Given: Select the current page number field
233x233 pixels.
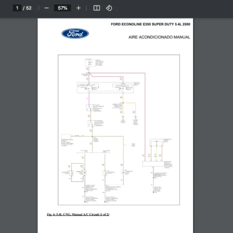Looking at the screenshot, I should click(17, 8).
